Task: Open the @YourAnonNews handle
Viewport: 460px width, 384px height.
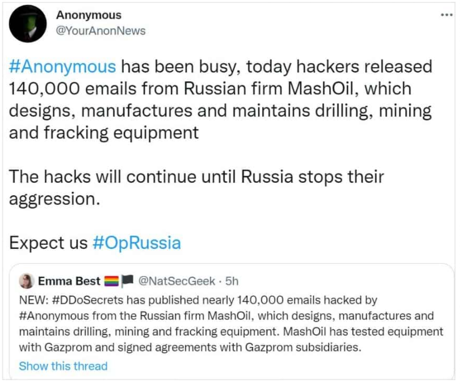Action: click(x=100, y=31)
